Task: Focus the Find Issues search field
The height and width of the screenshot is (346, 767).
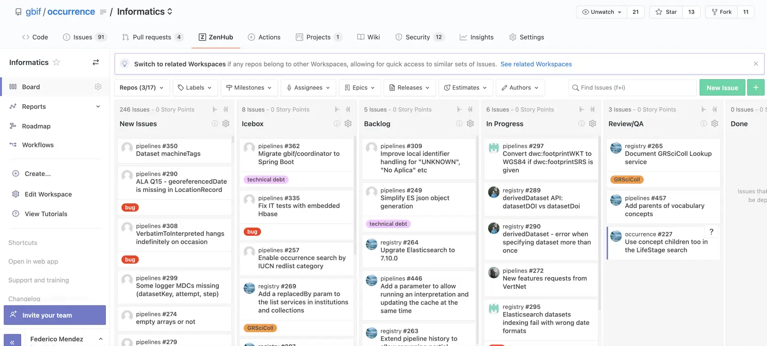Action: click(632, 87)
